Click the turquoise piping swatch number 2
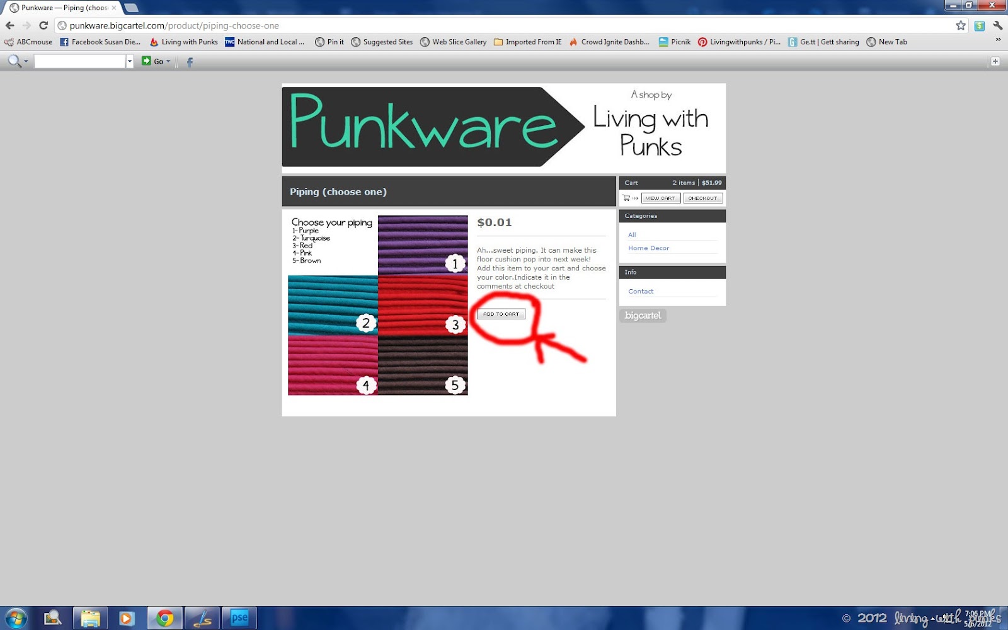This screenshot has height=630, width=1008. pos(333,306)
